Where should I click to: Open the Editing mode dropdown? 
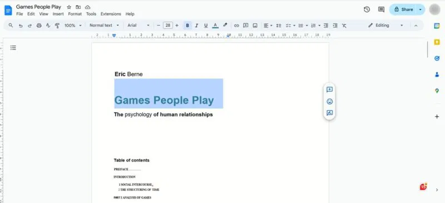[385, 25]
